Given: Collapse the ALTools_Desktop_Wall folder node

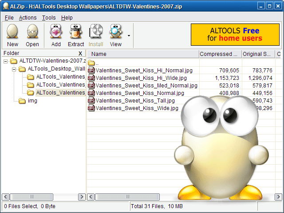Looking at the screenshot, I should pyautogui.click(x=14, y=69).
